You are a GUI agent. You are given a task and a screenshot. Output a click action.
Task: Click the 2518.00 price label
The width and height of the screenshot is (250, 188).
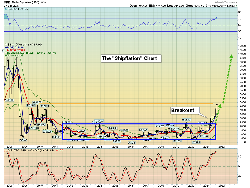186,120
